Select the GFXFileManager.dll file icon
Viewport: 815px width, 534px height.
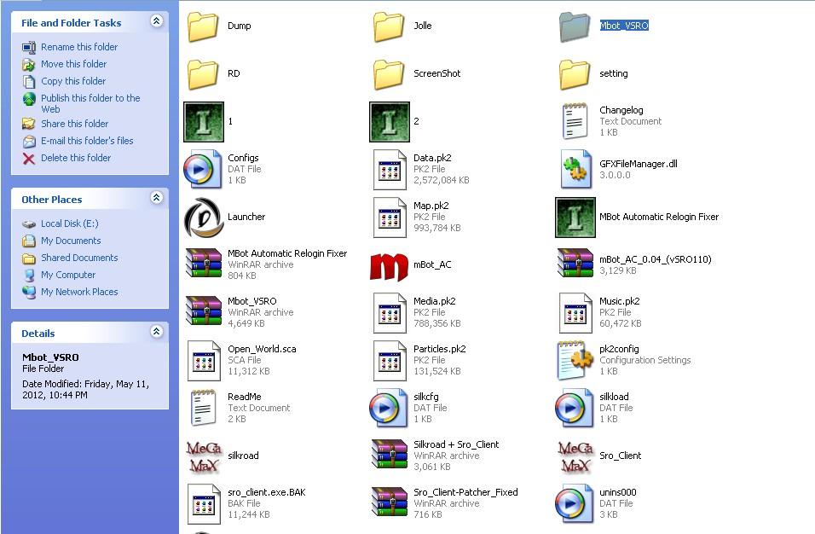click(x=575, y=170)
